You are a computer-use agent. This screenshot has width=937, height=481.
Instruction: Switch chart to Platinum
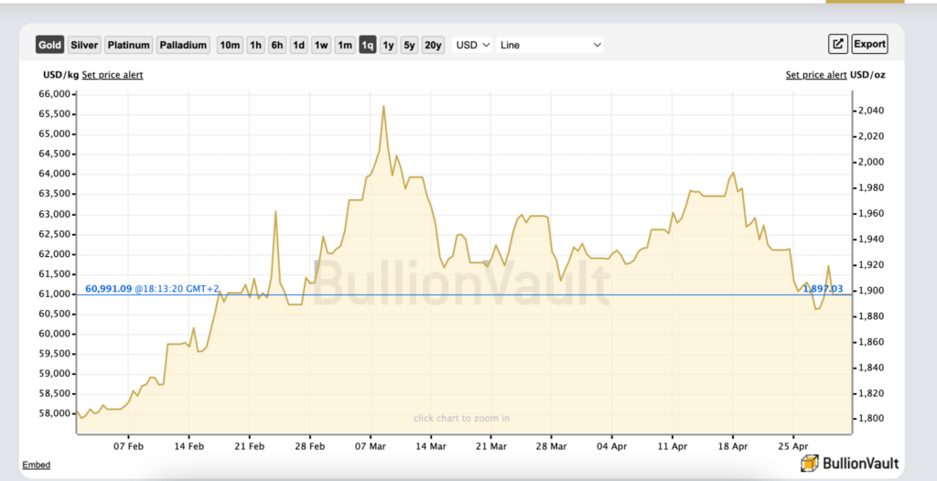point(128,45)
